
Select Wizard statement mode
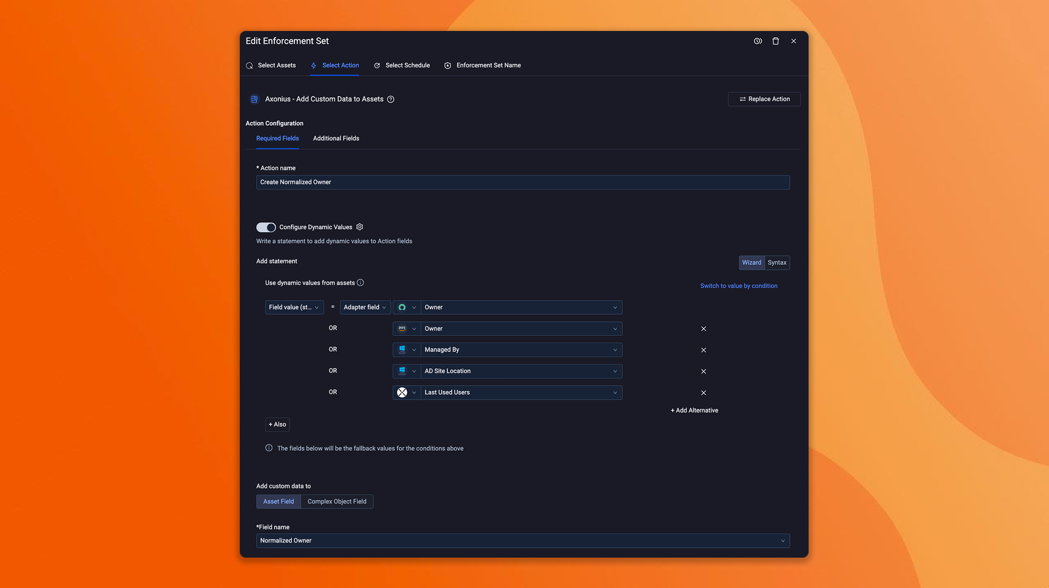[x=752, y=262]
